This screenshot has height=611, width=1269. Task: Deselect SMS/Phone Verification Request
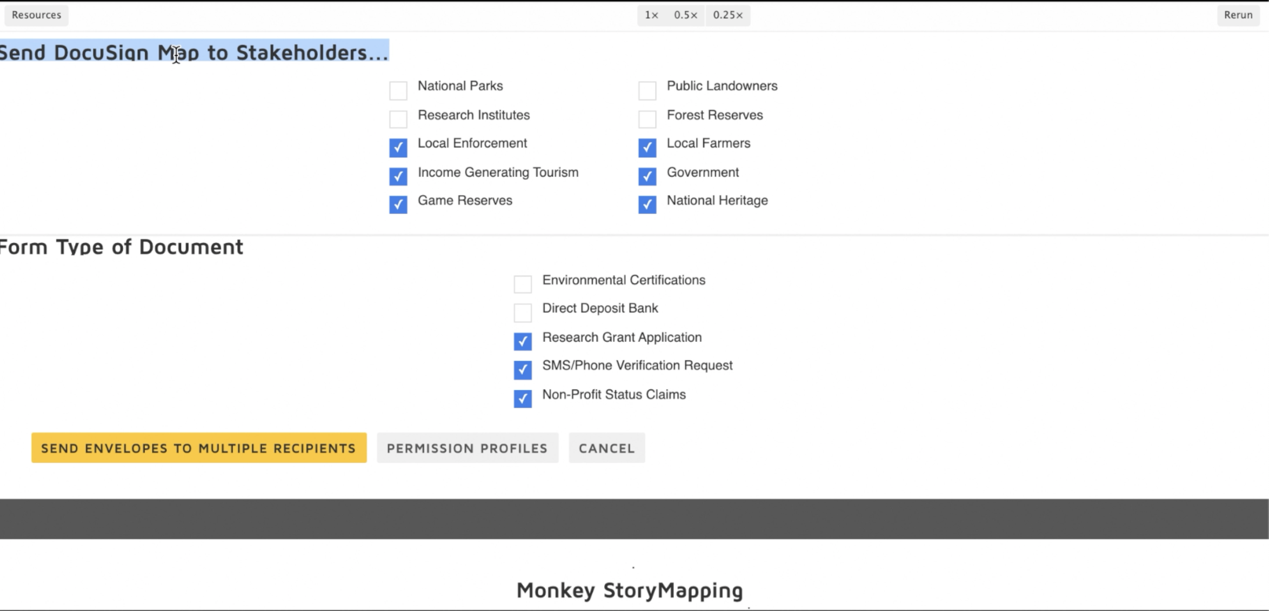click(x=522, y=370)
